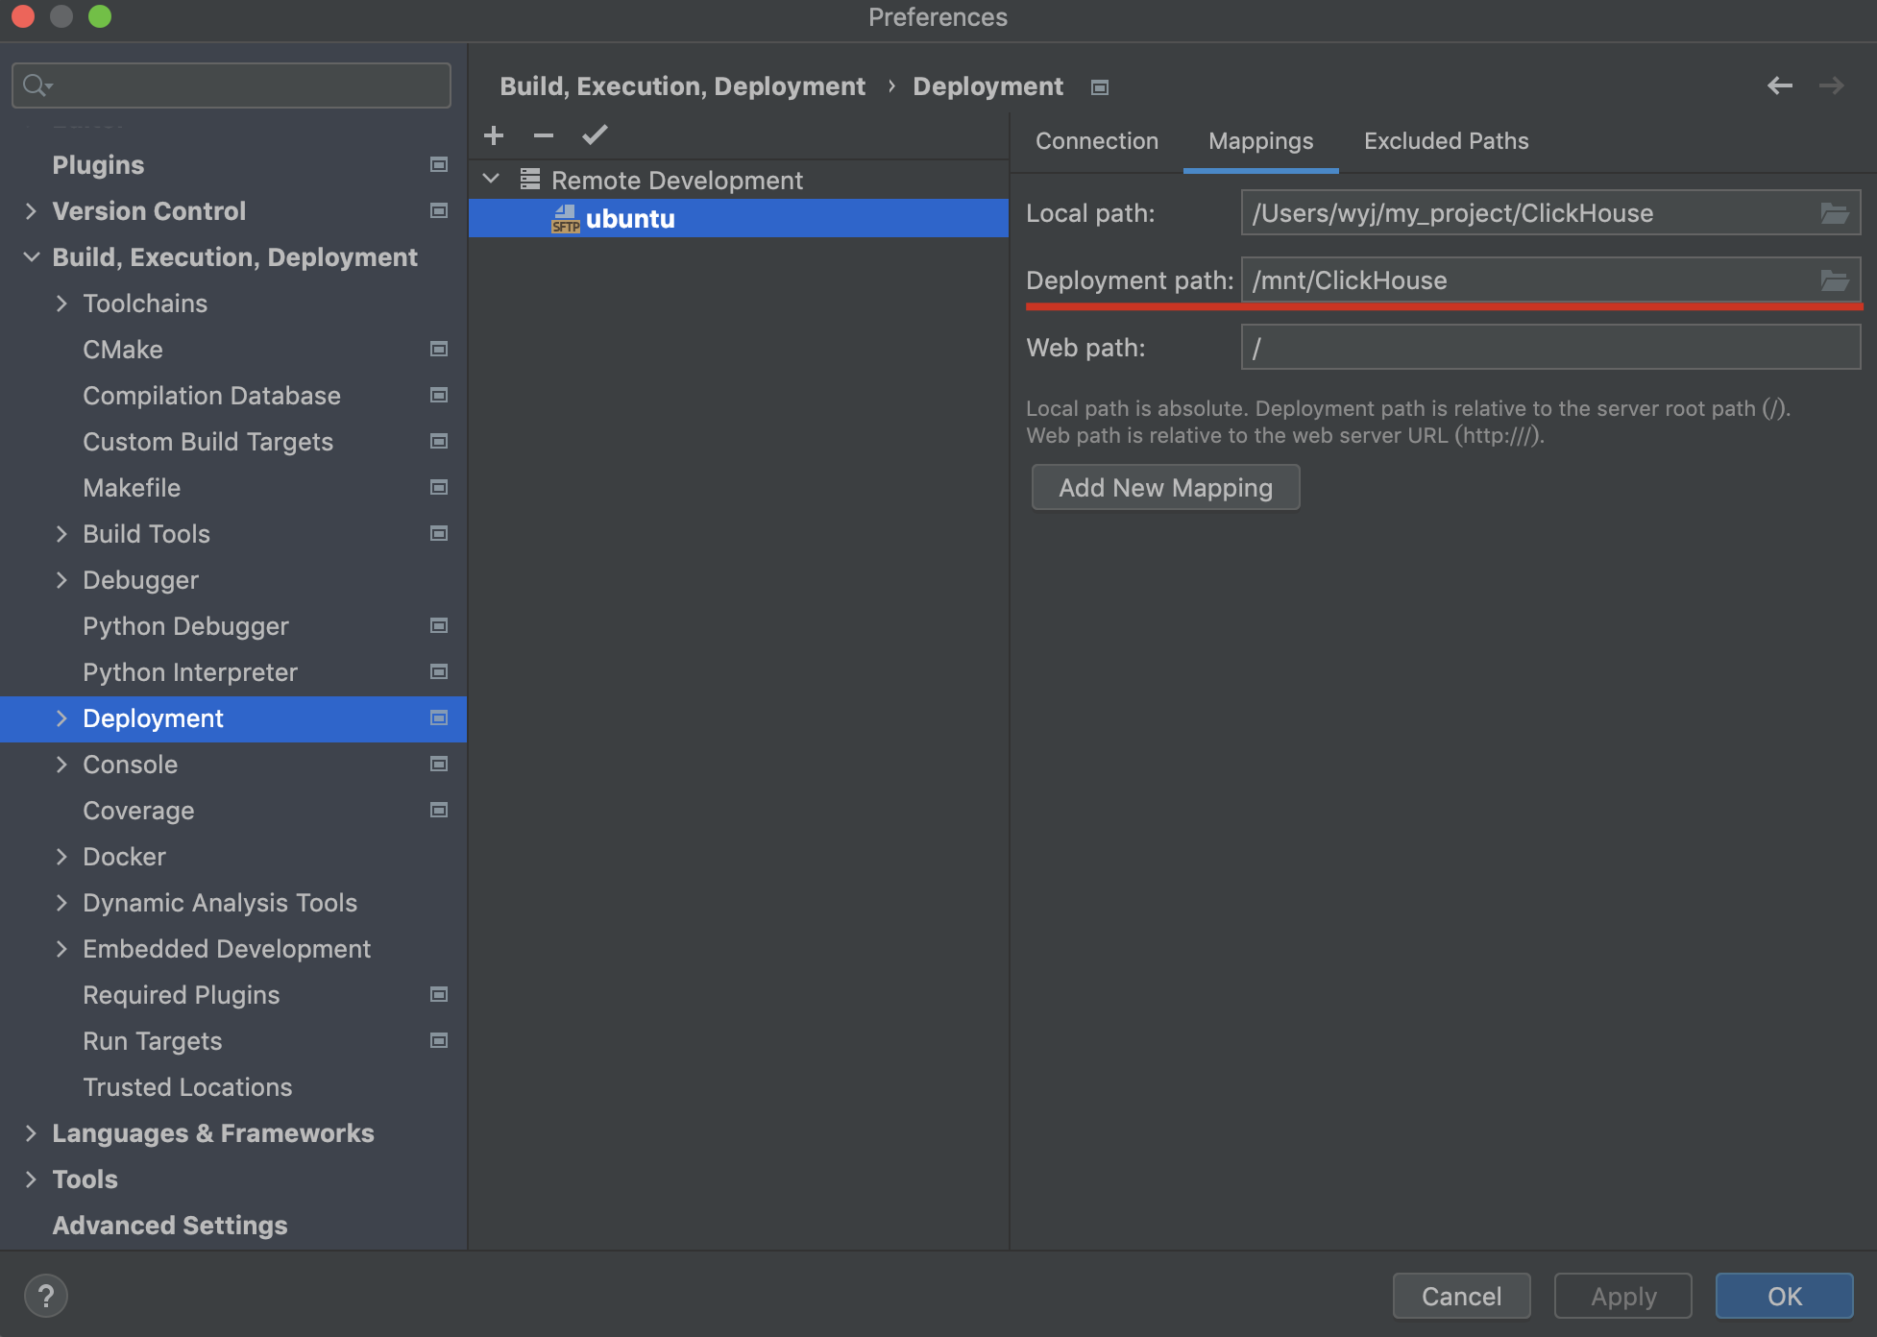Viewport: 1877px width, 1337px height.
Task: Click folder browse icon for Local path
Action: (x=1834, y=213)
